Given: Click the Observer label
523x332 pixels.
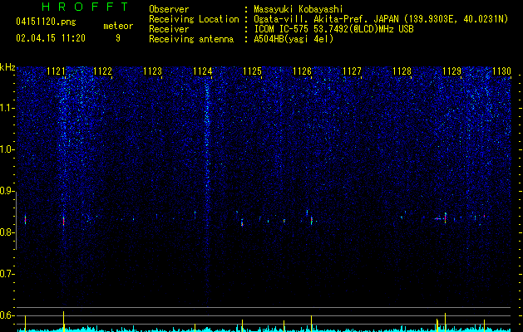Looking at the screenshot, I should (x=169, y=9).
